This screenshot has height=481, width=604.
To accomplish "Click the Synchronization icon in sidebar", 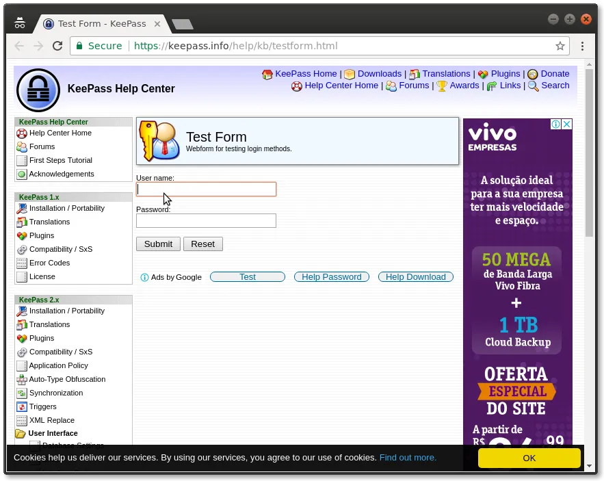I will (x=22, y=393).
